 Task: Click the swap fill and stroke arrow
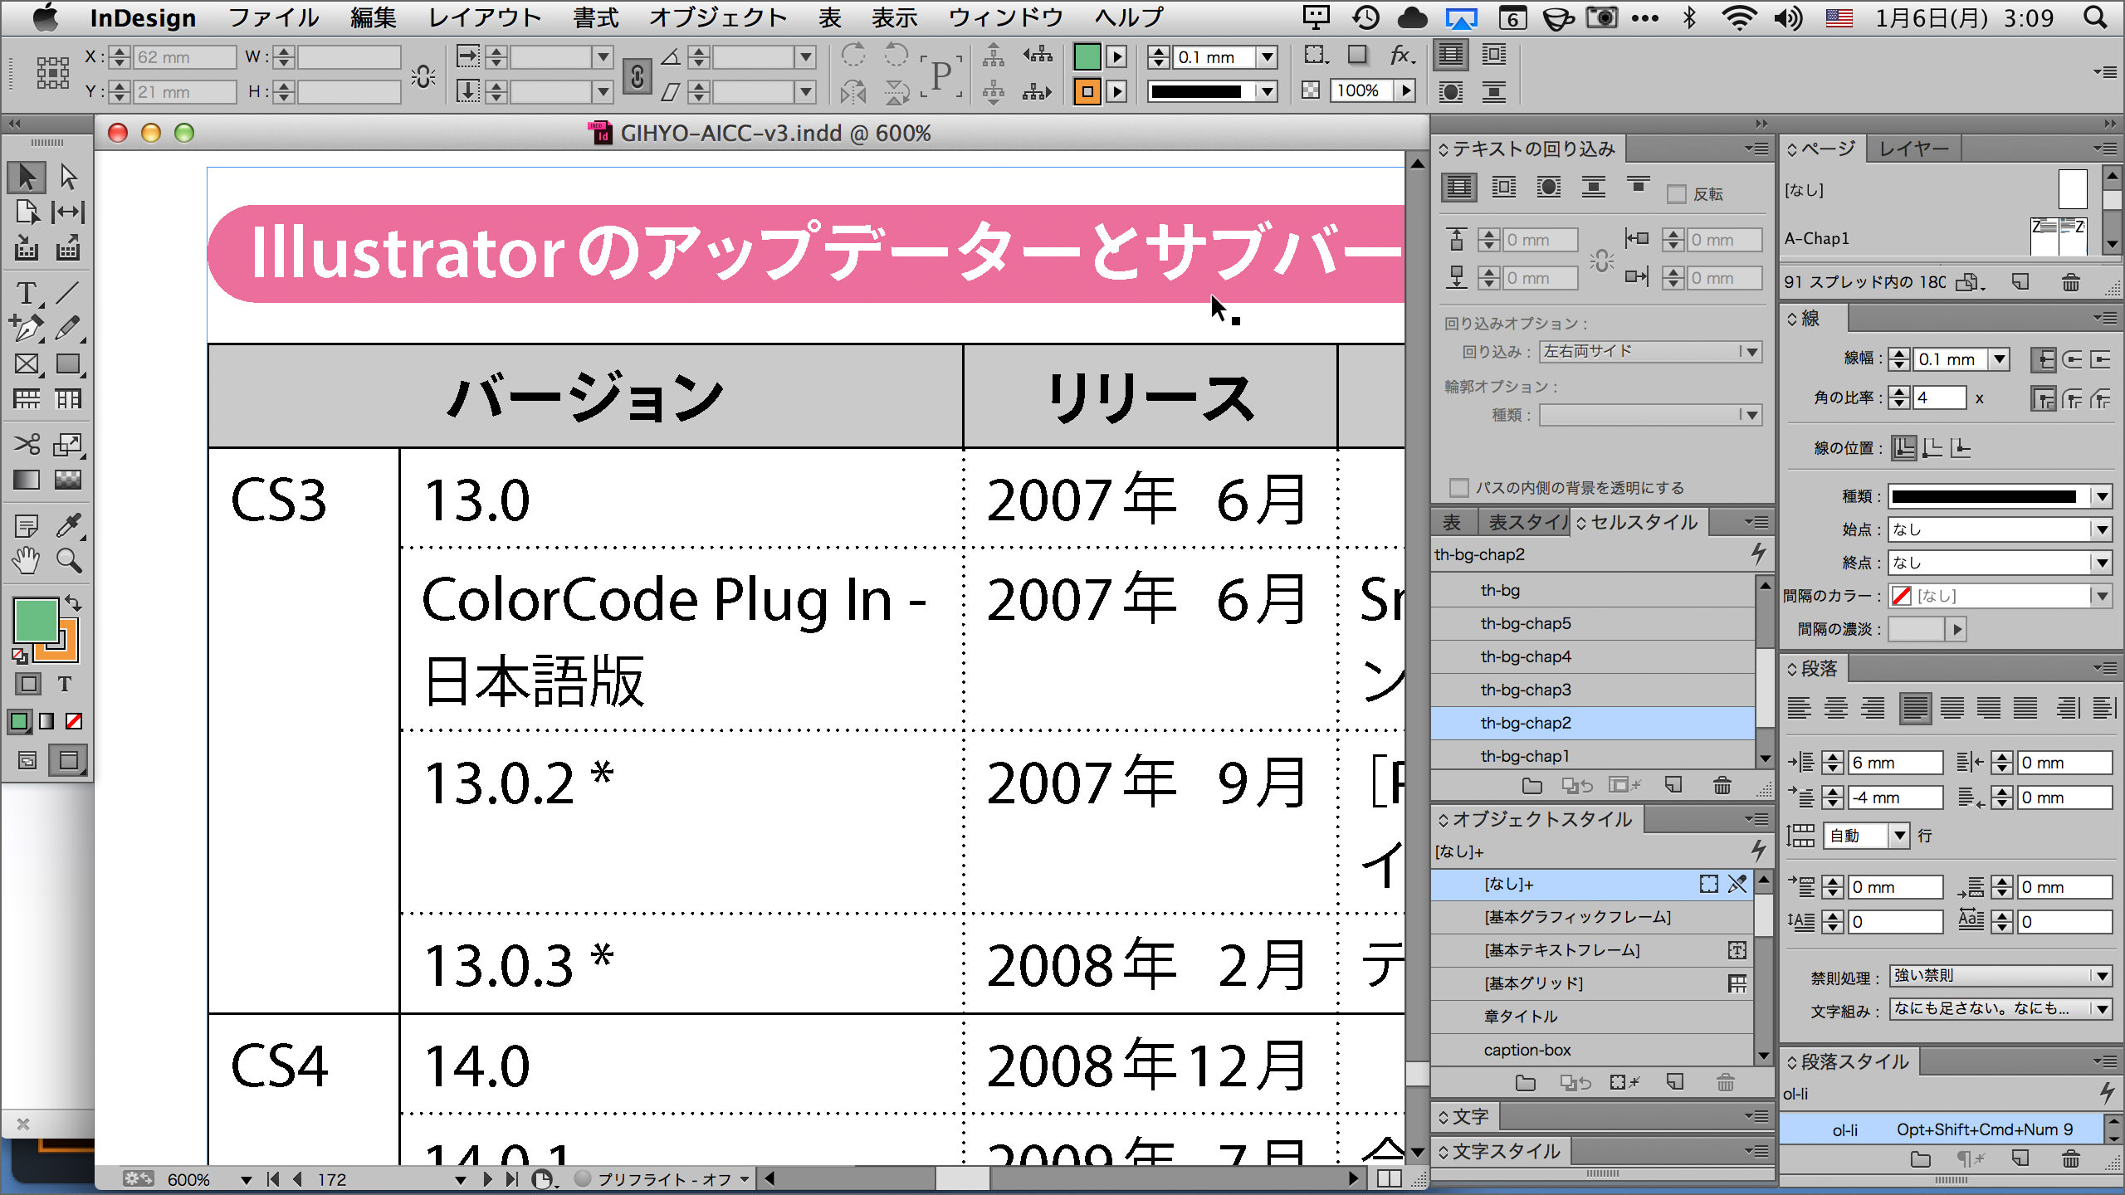(73, 603)
